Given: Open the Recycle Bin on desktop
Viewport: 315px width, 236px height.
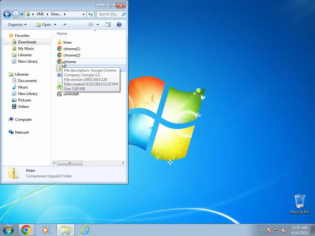Looking at the screenshot, I should pos(300,204).
